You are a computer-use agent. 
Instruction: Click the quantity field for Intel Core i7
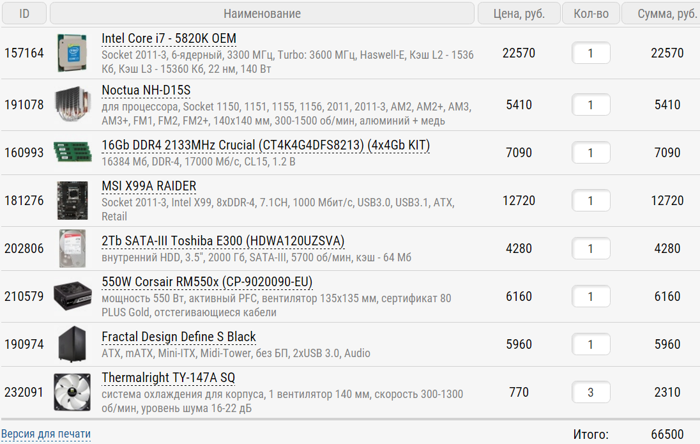591,53
